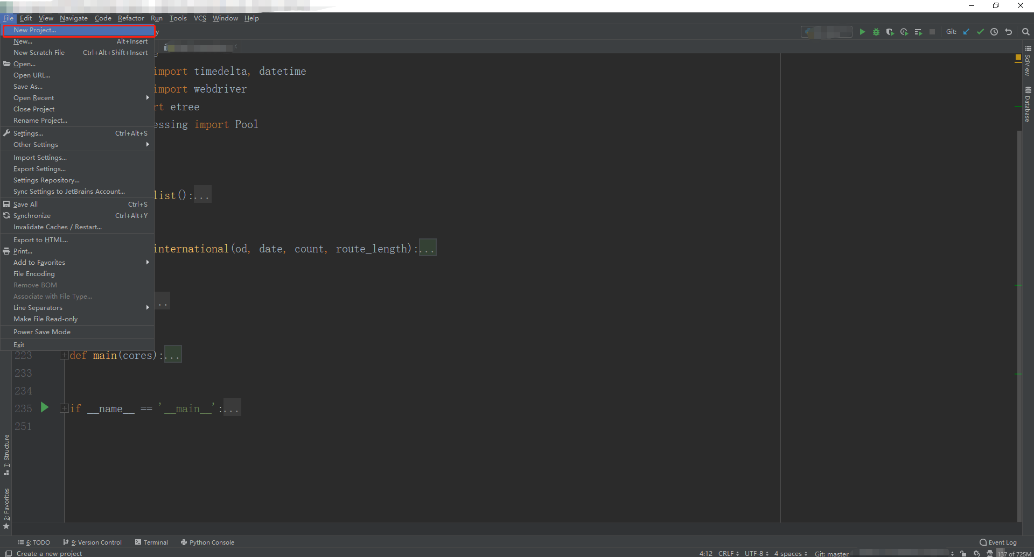The height and width of the screenshot is (557, 1034).
Task: Expand the Other Settings submenu
Action: (x=77, y=145)
